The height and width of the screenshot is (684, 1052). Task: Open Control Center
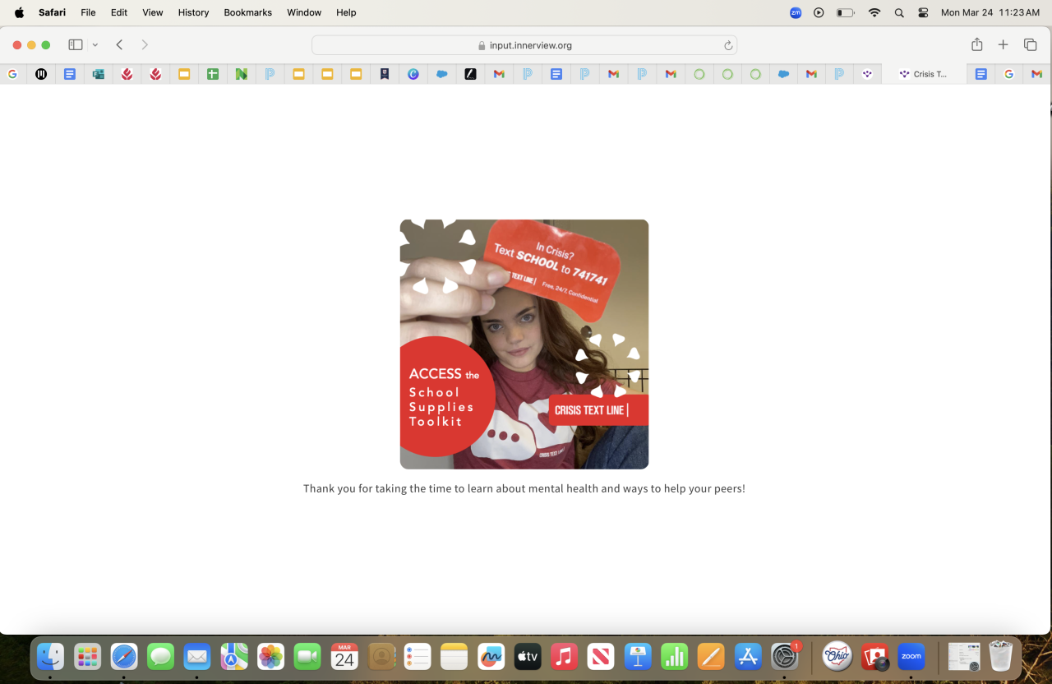coord(923,13)
